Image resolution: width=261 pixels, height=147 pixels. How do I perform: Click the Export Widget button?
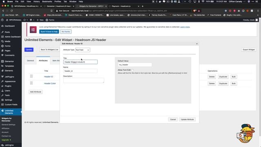(x=249, y=50)
